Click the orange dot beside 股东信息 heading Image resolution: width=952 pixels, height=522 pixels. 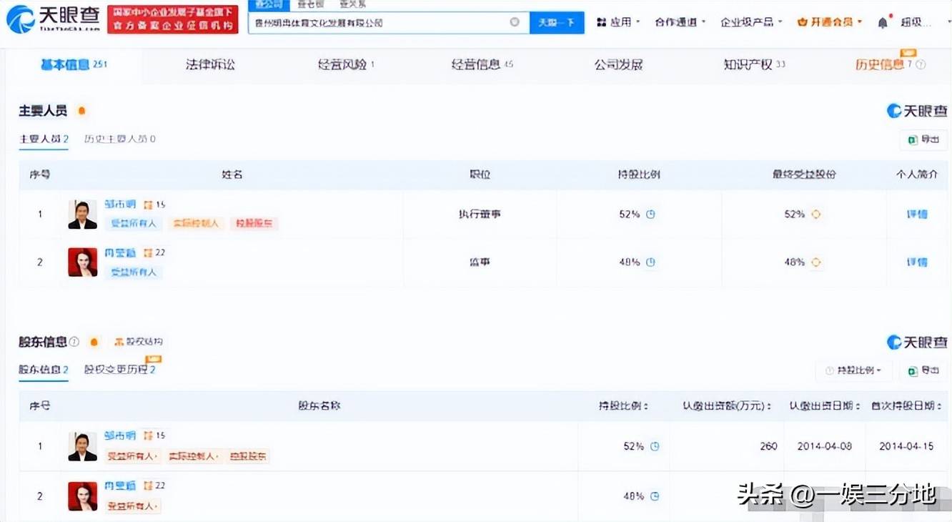tap(94, 342)
